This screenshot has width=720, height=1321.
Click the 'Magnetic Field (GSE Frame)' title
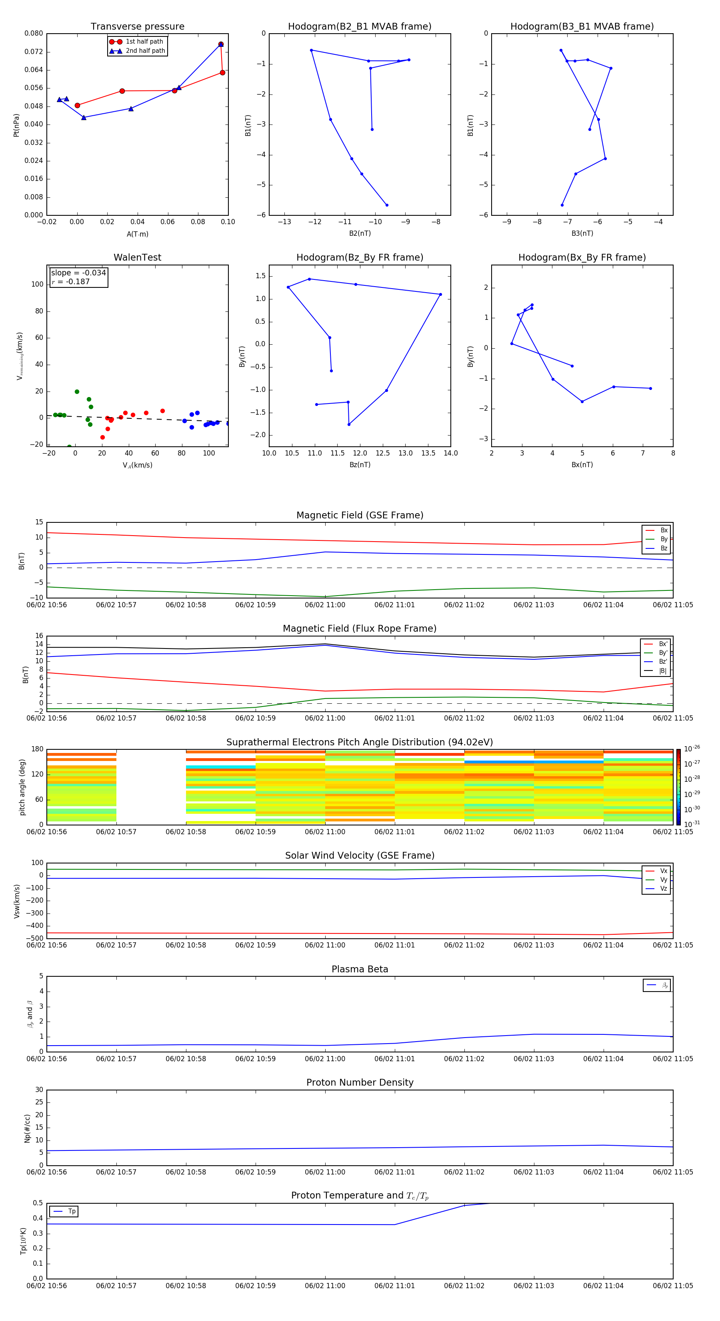tap(360, 515)
